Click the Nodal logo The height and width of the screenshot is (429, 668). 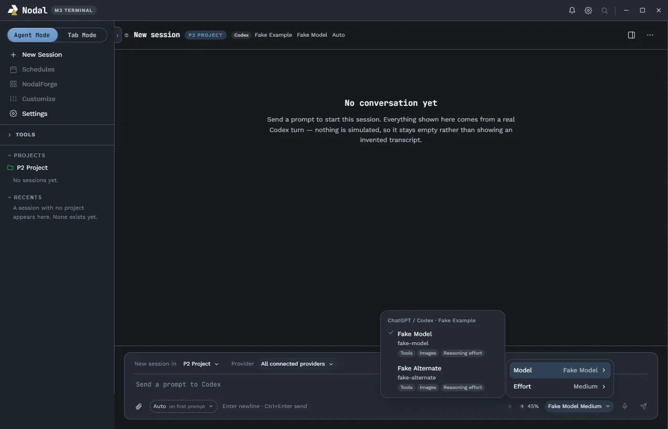pyautogui.click(x=13, y=10)
